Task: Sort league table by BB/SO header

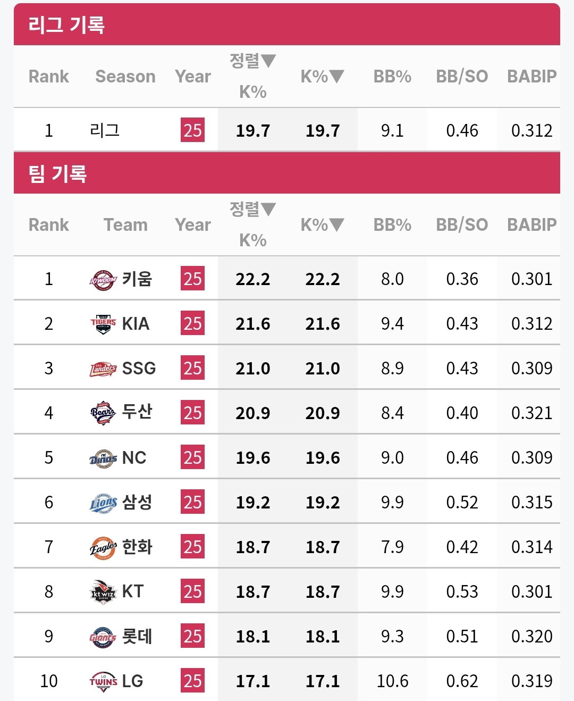Action: [x=462, y=77]
